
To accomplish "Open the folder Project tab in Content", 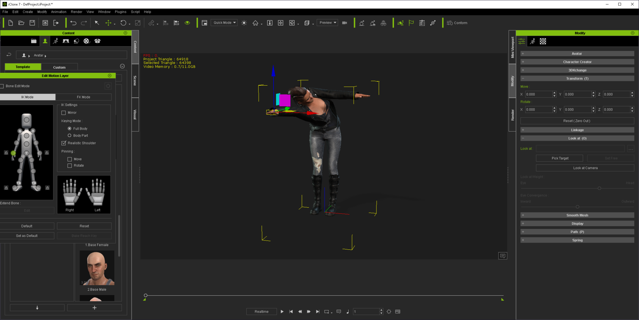I will (x=34, y=41).
